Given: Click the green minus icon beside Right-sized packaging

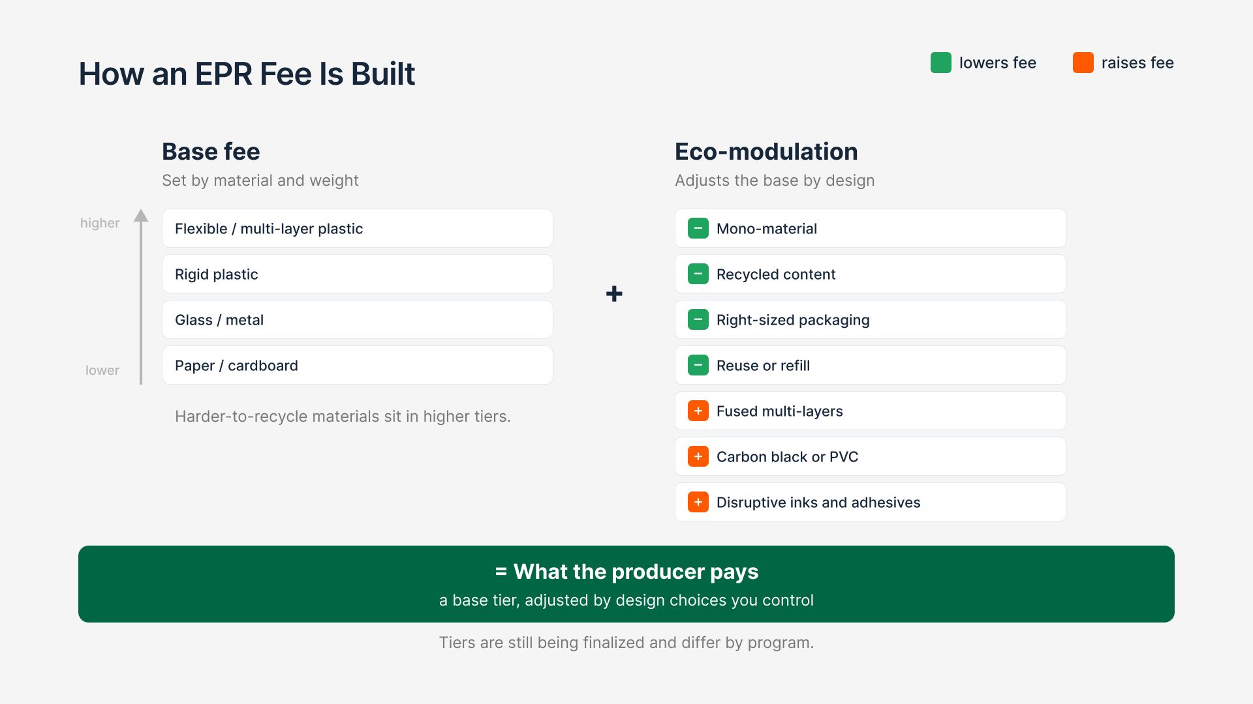Looking at the screenshot, I should tap(698, 319).
